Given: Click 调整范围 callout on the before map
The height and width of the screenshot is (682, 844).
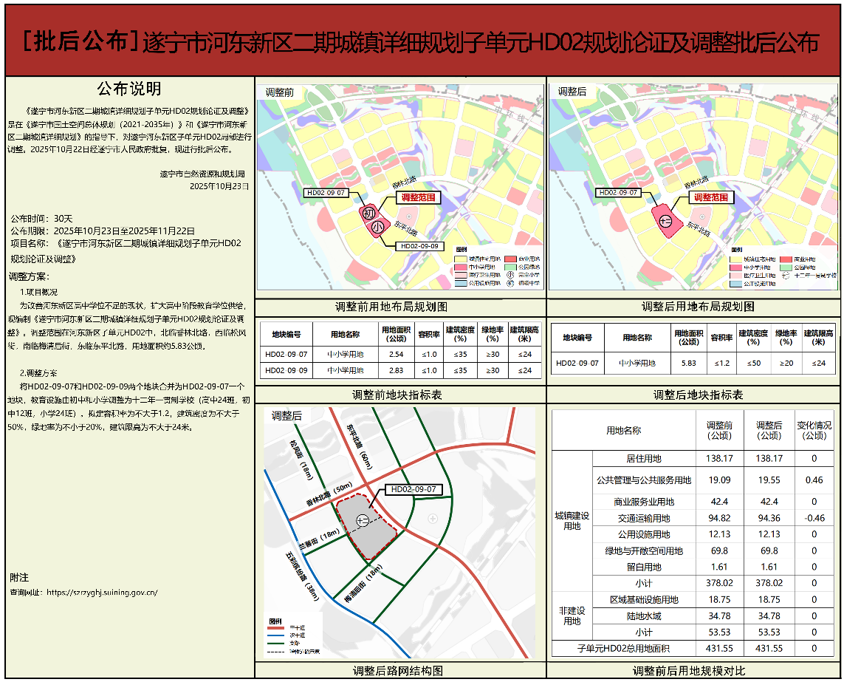Looking at the screenshot, I should click(418, 197).
